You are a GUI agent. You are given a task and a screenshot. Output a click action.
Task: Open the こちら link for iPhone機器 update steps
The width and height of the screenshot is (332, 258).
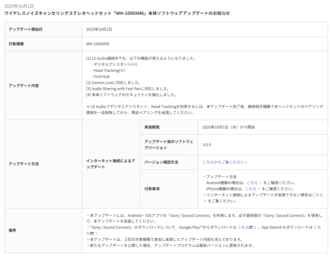(x=248, y=188)
